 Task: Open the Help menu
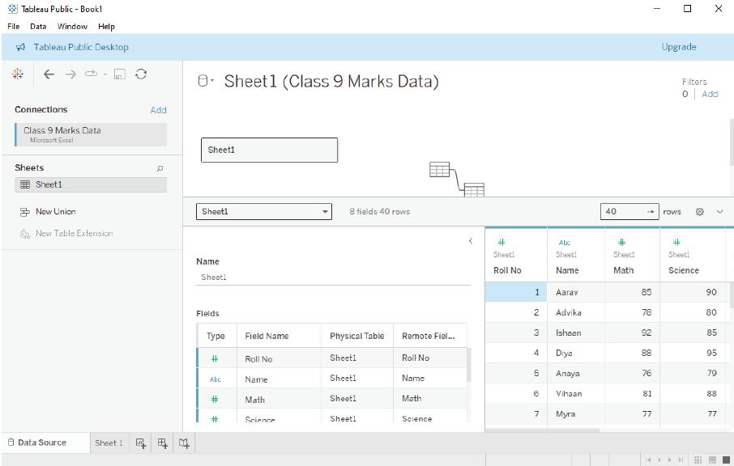106,27
